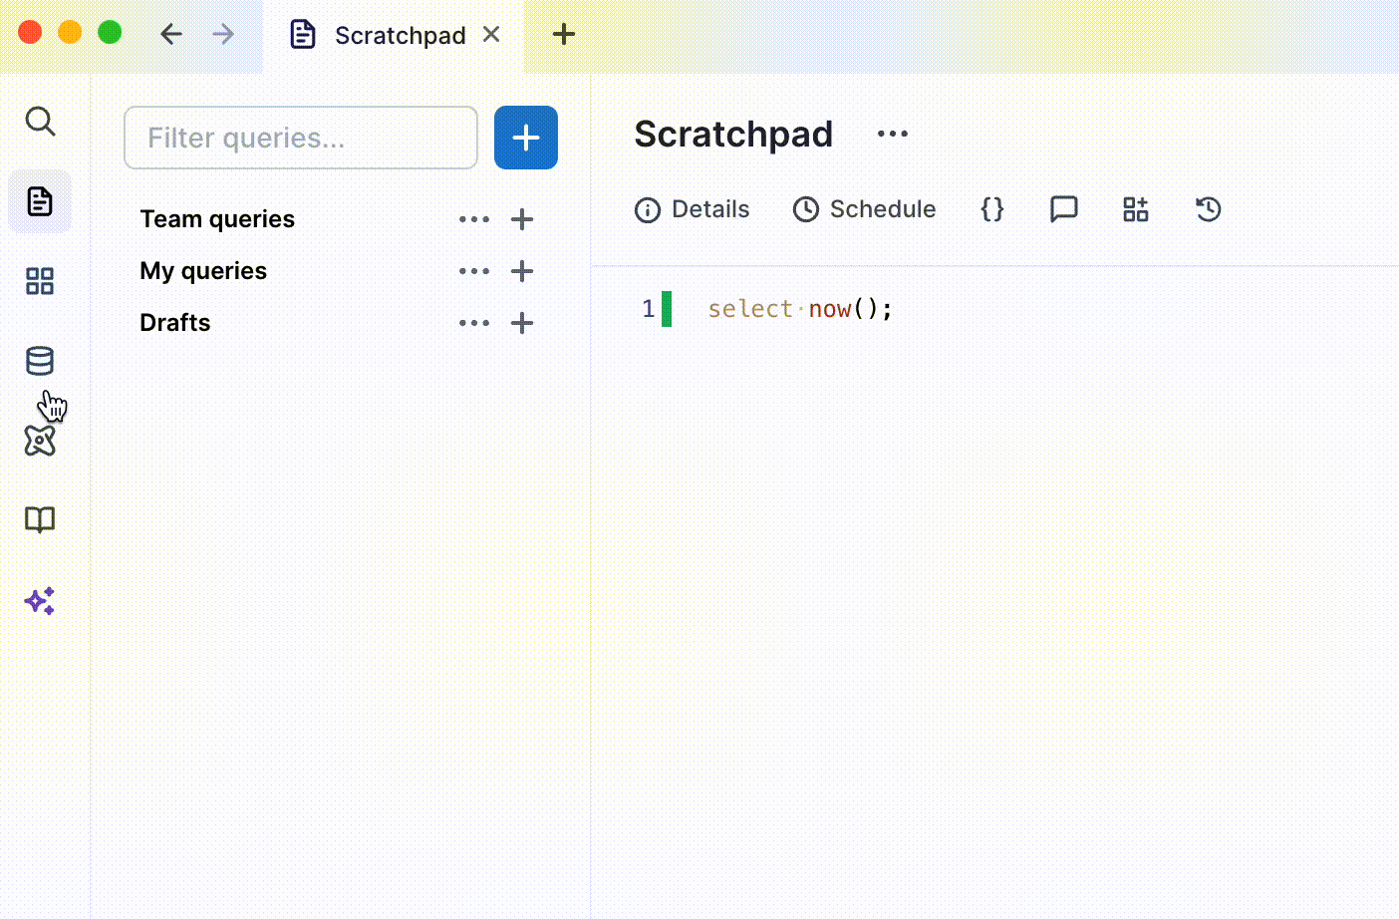Add a new item to Team queries
The width and height of the screenshot is (1399, 919).
tap(522, 219)
